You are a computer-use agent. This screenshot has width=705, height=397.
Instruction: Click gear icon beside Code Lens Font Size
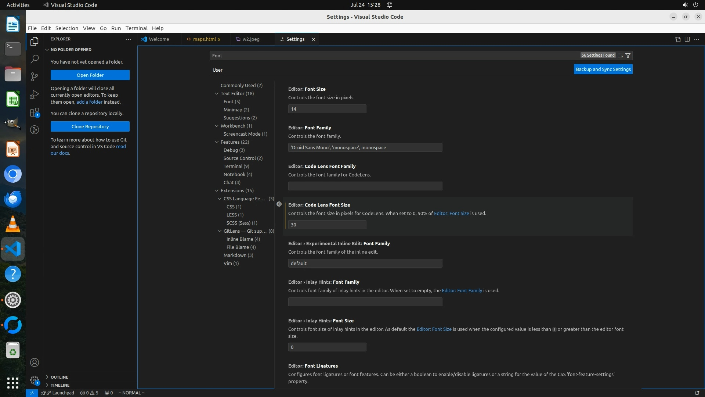tap(279, 204)
